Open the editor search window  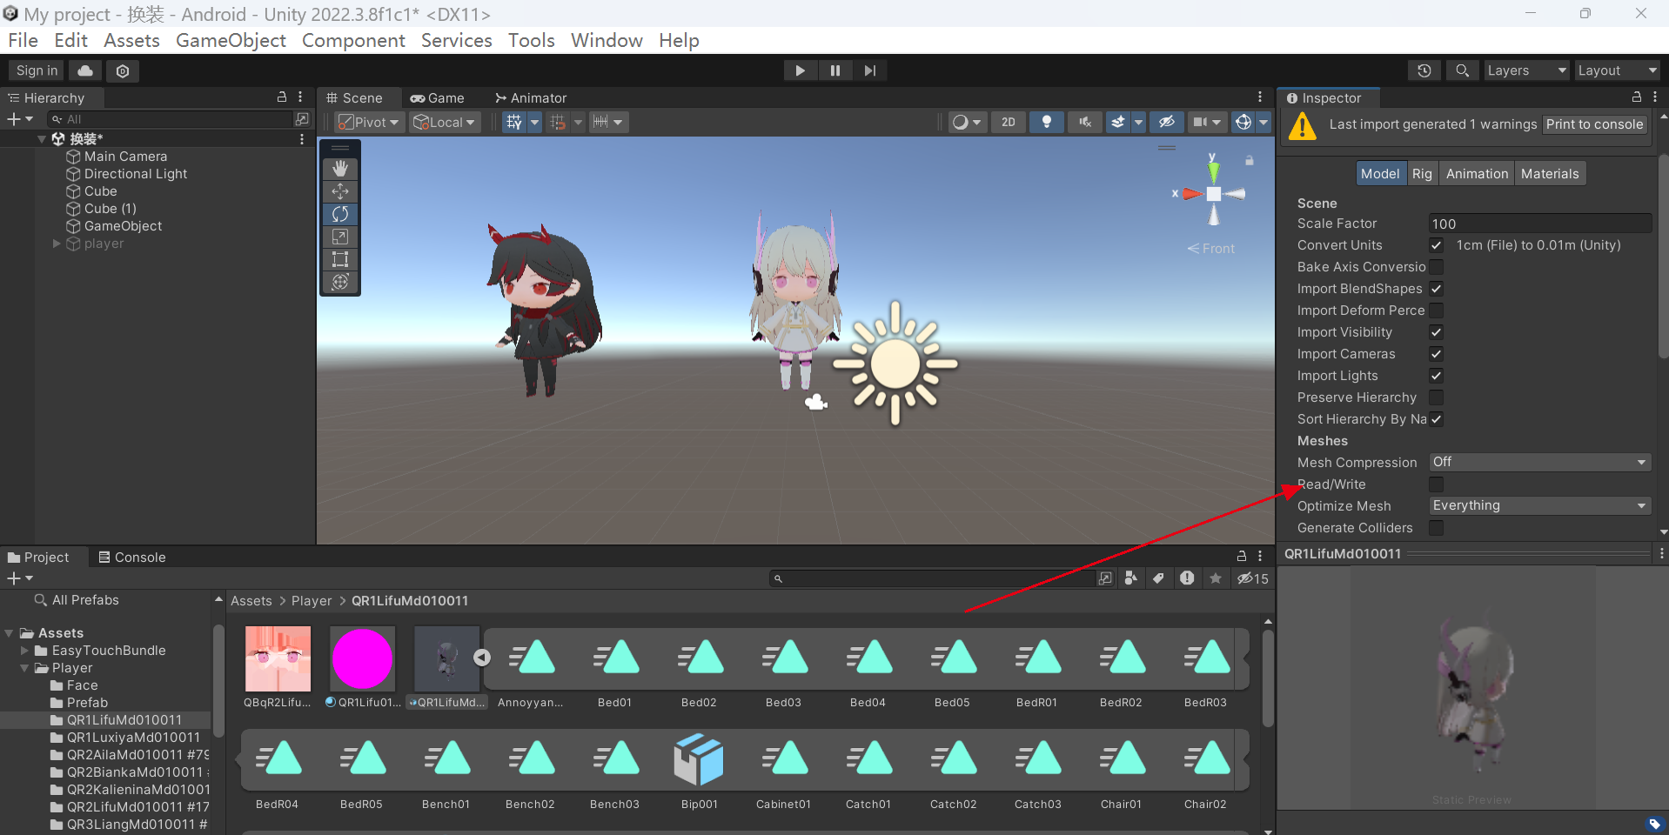(x=1462, y=70)
